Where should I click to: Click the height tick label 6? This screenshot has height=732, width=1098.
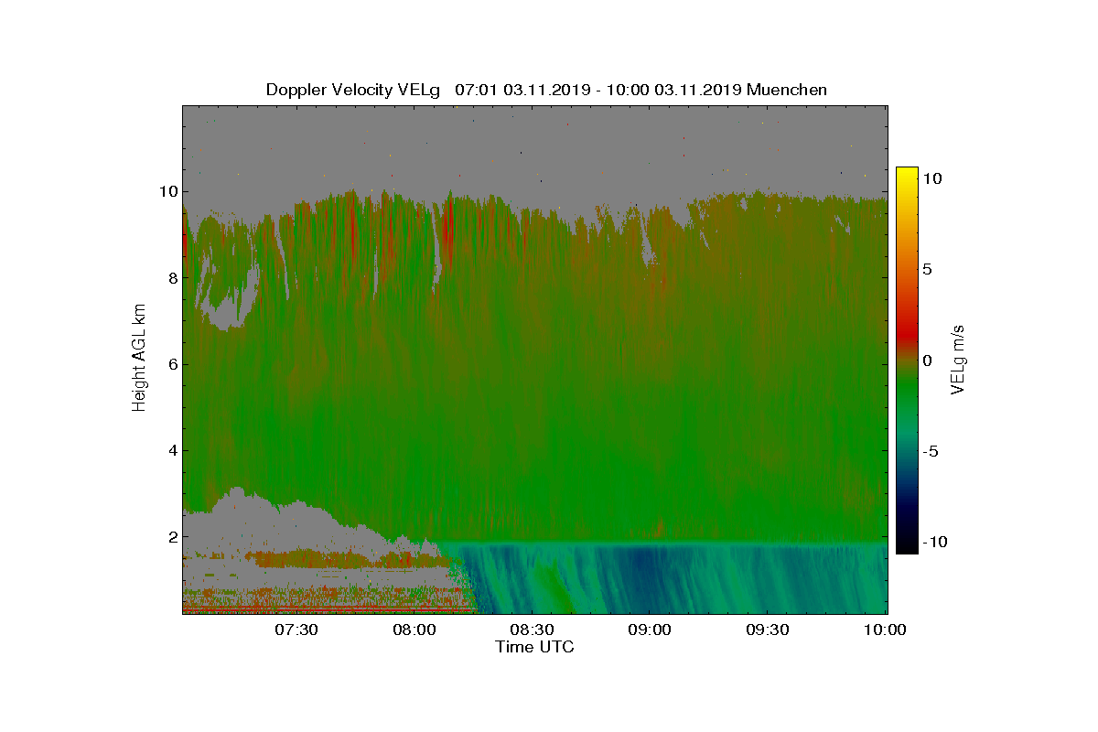pos(171,364)
